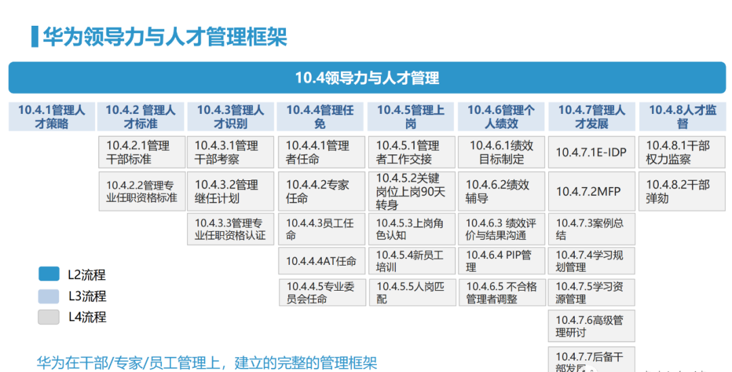Select the 10.4.6.1绩效目标制定 box
Viewport: 732px width, 372px height.
point(502,152)
